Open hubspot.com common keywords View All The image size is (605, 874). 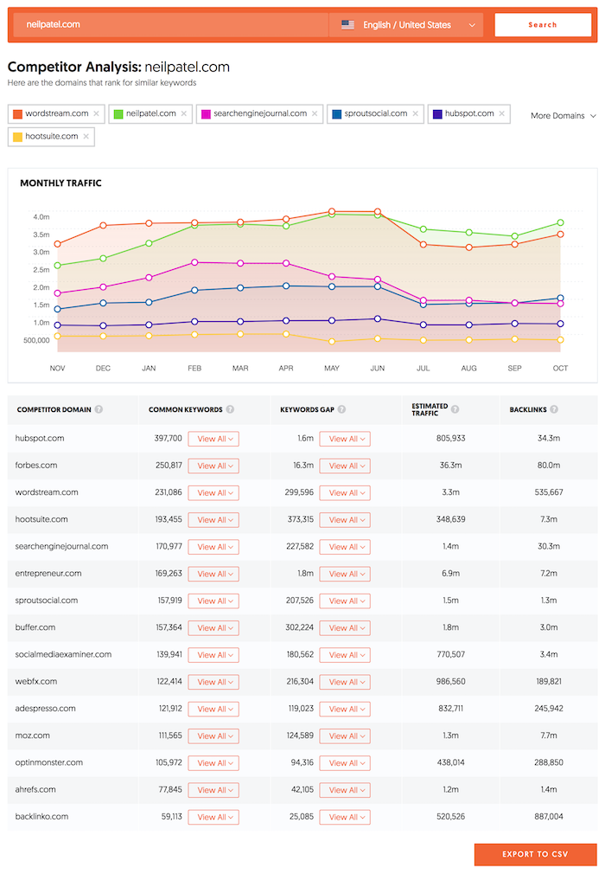[213, 440]
